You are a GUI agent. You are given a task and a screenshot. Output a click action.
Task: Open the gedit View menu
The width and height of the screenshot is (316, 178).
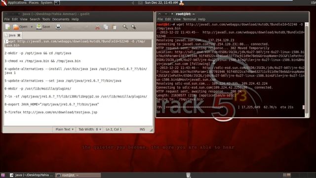(x=24, y=19)
